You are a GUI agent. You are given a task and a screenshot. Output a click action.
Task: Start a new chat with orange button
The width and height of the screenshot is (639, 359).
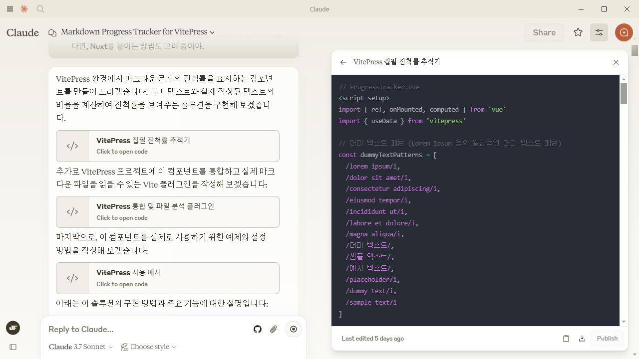(x=624, y=32)
